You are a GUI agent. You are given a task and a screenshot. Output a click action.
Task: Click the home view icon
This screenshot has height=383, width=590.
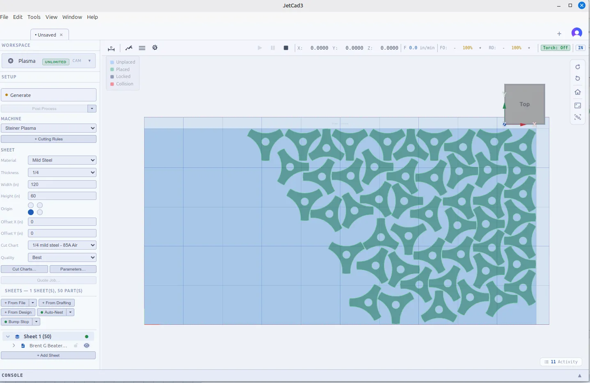pos(578,92)
